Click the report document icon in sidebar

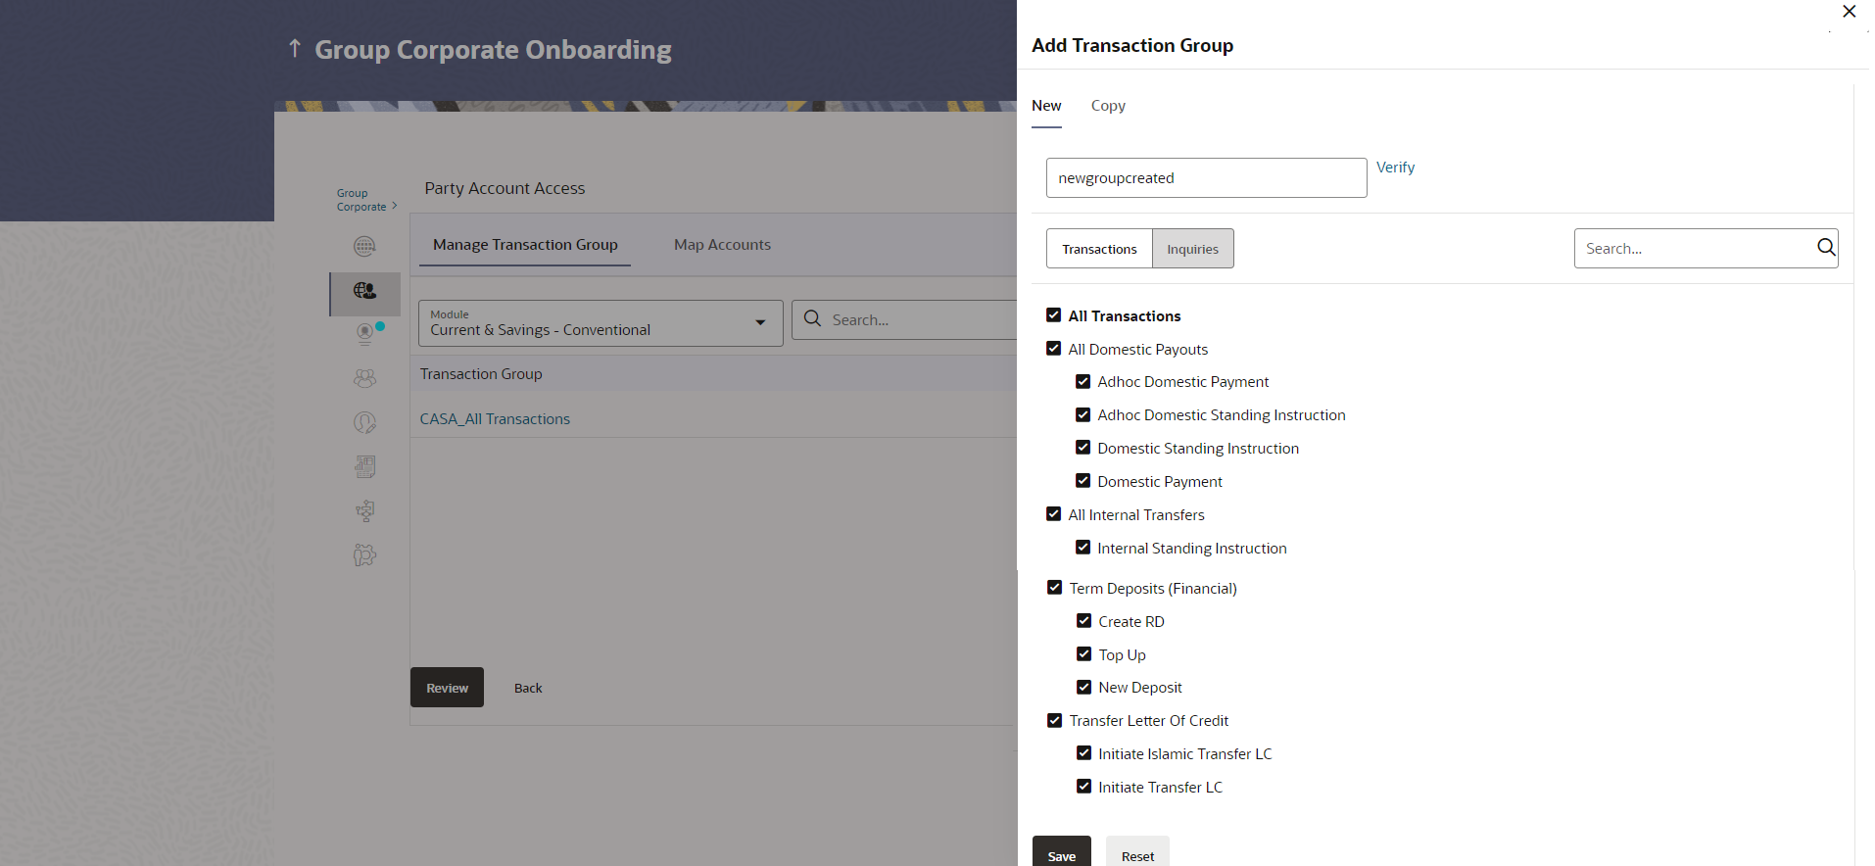(364, 466)
